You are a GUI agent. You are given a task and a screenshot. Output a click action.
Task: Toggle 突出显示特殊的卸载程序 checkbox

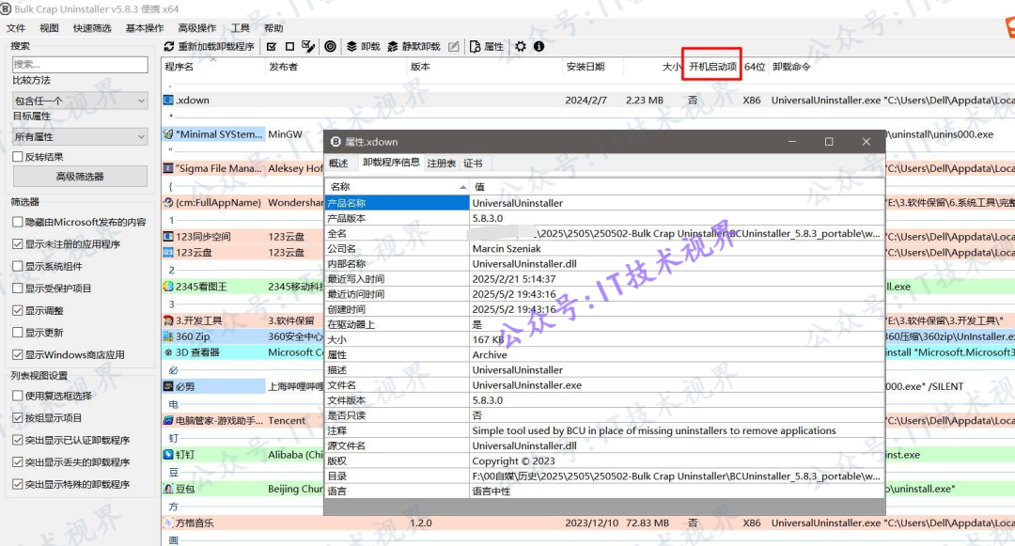tap(18, 484)
